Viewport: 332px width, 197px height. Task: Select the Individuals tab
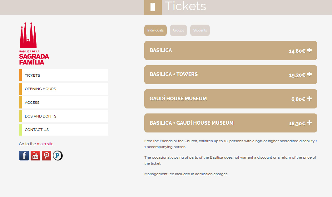(156, 30)
